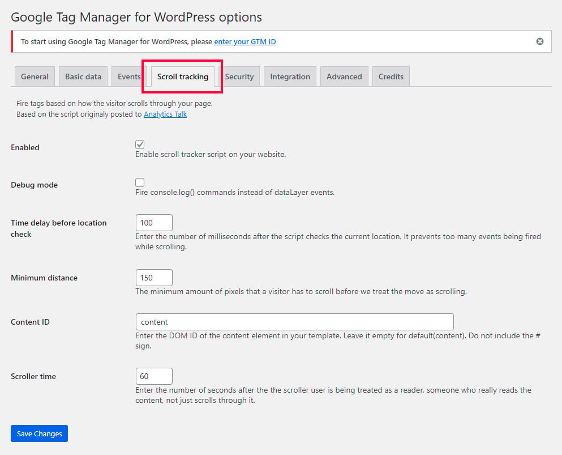This screenshot has width=562, height=455.
Task: Go to the Events tab
Action: point(128,76)
